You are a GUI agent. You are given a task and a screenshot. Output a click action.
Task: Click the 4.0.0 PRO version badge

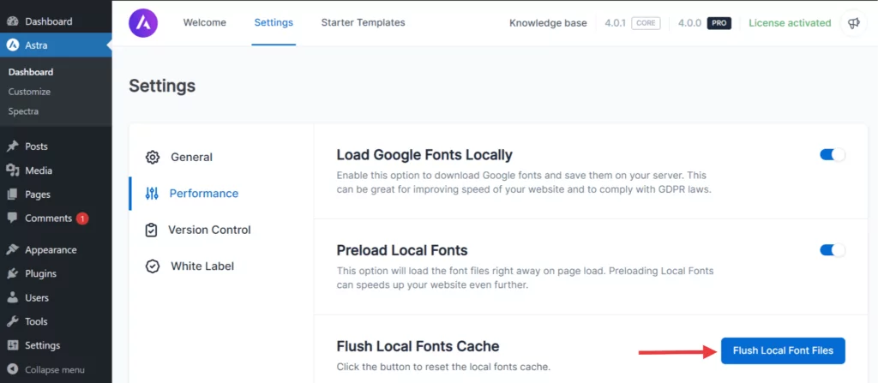coord(705,23)
